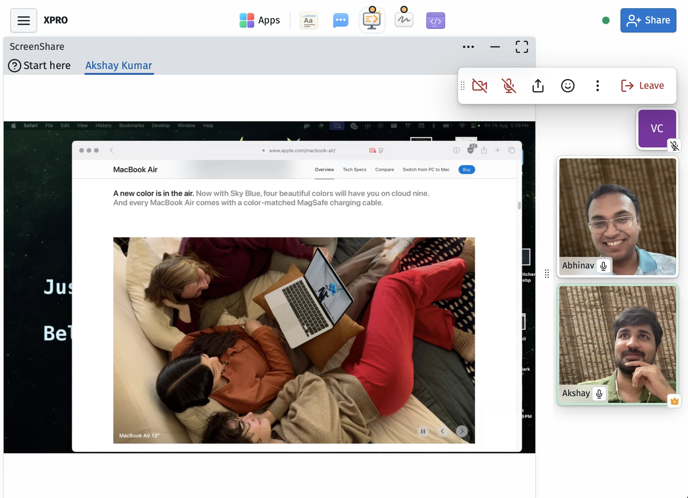Switch to the Akshay Kumar tab
The height and width of the screenshot is (498, 688).
pos(119,65)
